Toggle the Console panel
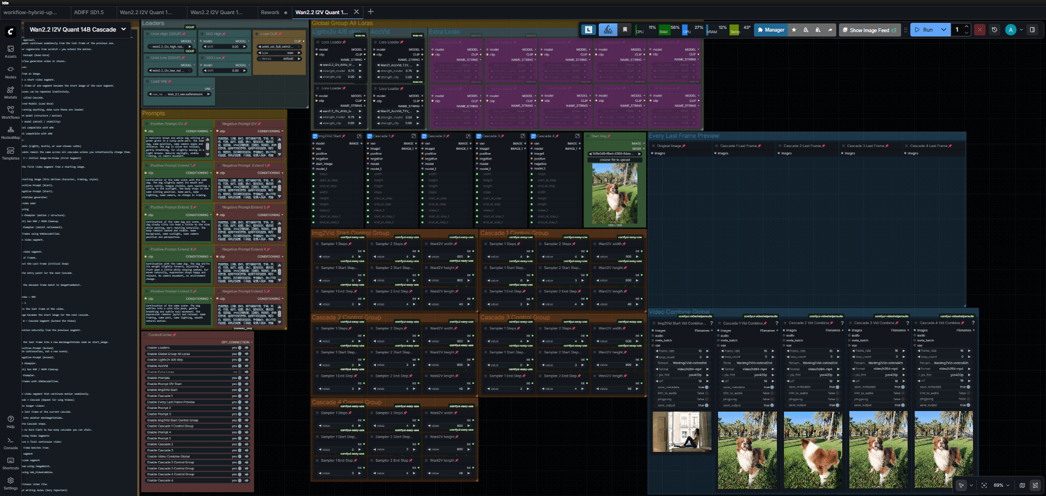The image size is (1046, 496). coord(10,443)
